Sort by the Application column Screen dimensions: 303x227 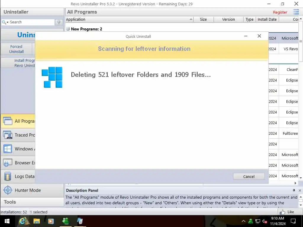pos(129,19)
